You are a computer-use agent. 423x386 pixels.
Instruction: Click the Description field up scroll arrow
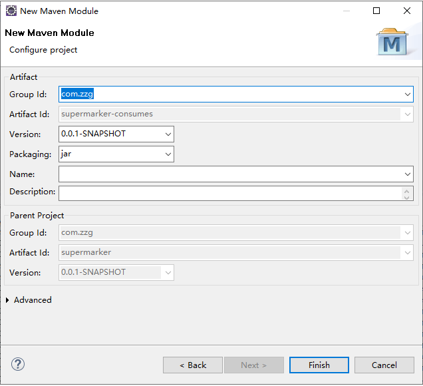click(x=407, y=191)
